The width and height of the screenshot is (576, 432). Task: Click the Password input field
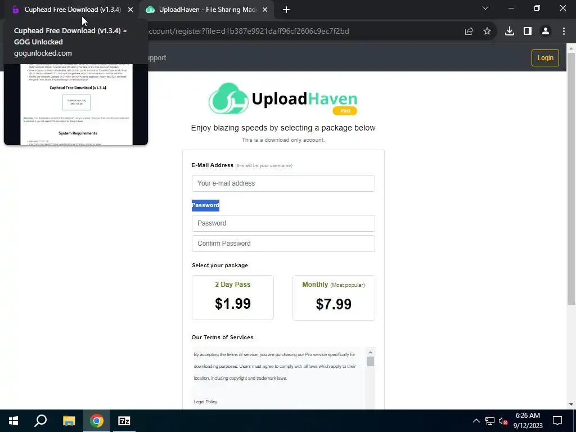tap(283, 223)
